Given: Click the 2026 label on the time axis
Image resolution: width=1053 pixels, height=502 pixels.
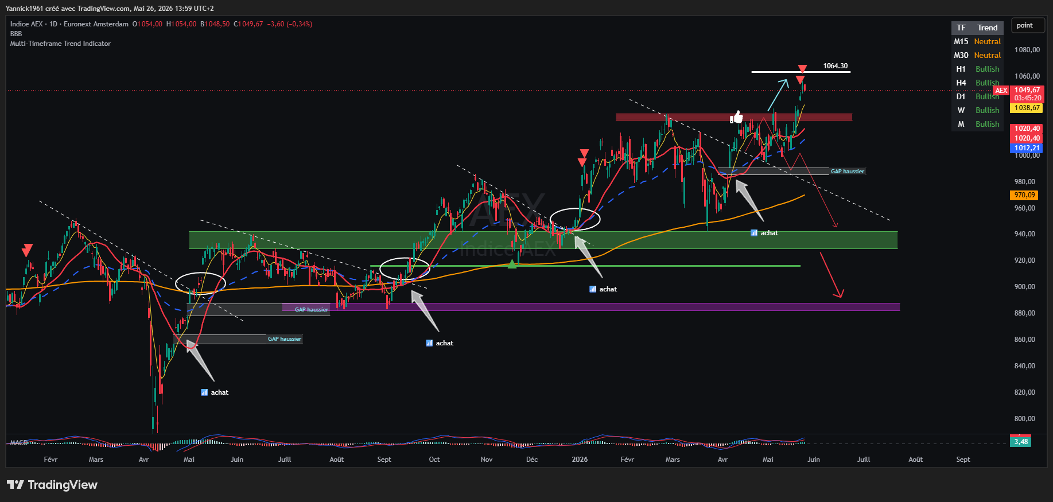Looking at the screenshot, I should point(580,460).
